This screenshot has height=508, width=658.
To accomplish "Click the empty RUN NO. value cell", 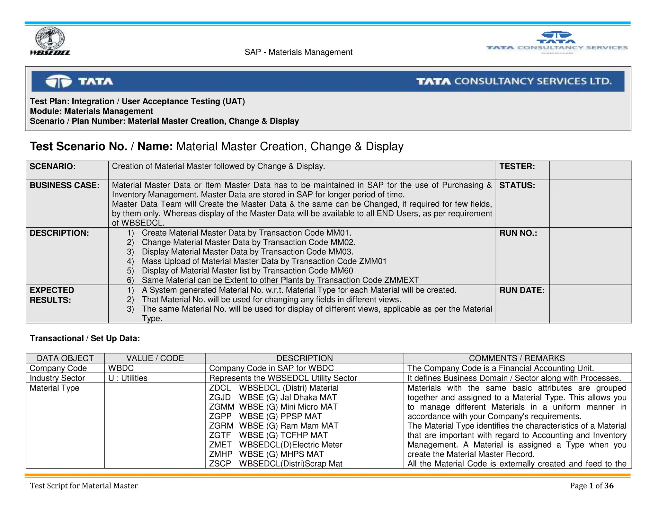I will (590, 256).
